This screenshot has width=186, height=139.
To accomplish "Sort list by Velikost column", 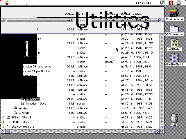I will coord(70,14).
